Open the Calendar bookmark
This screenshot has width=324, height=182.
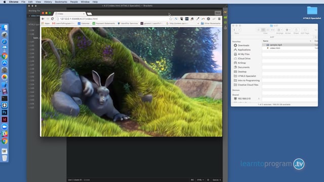coord(84,24)
